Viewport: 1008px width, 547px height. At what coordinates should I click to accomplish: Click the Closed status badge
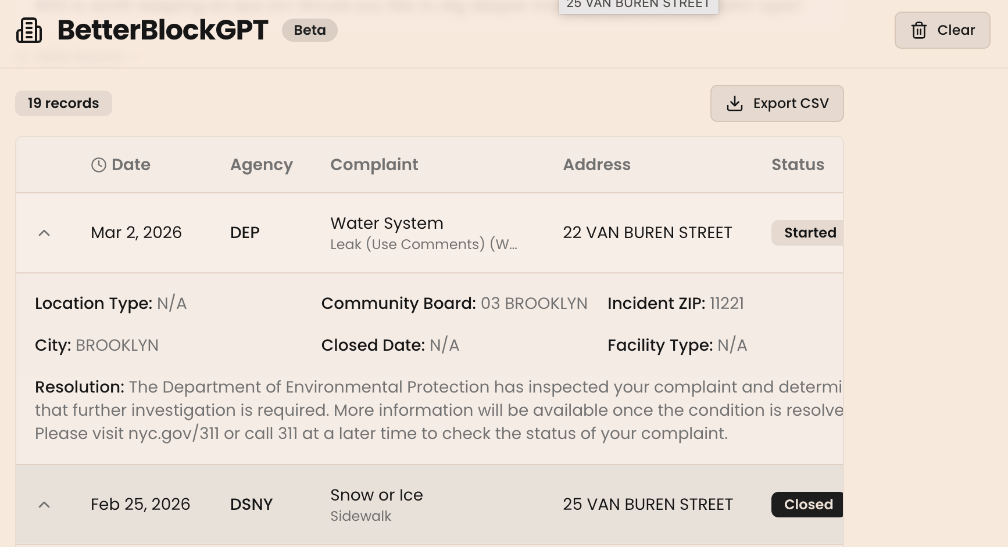point(808,505)
